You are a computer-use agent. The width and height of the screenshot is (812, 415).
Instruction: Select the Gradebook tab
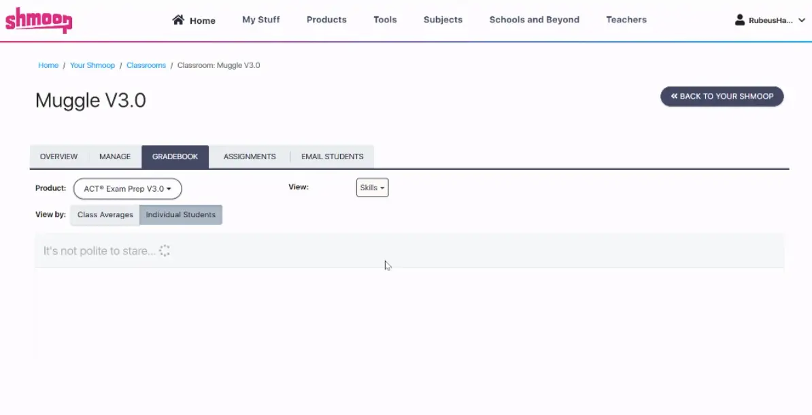[175, 156]
